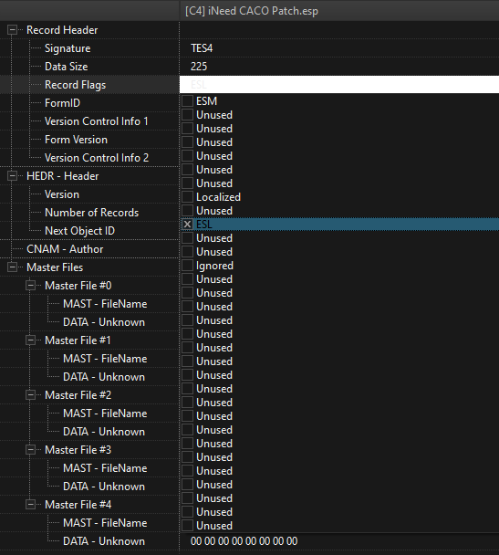Collapse Master File #0 node
This screenshot has width=499, height=555.
point(31,286)
